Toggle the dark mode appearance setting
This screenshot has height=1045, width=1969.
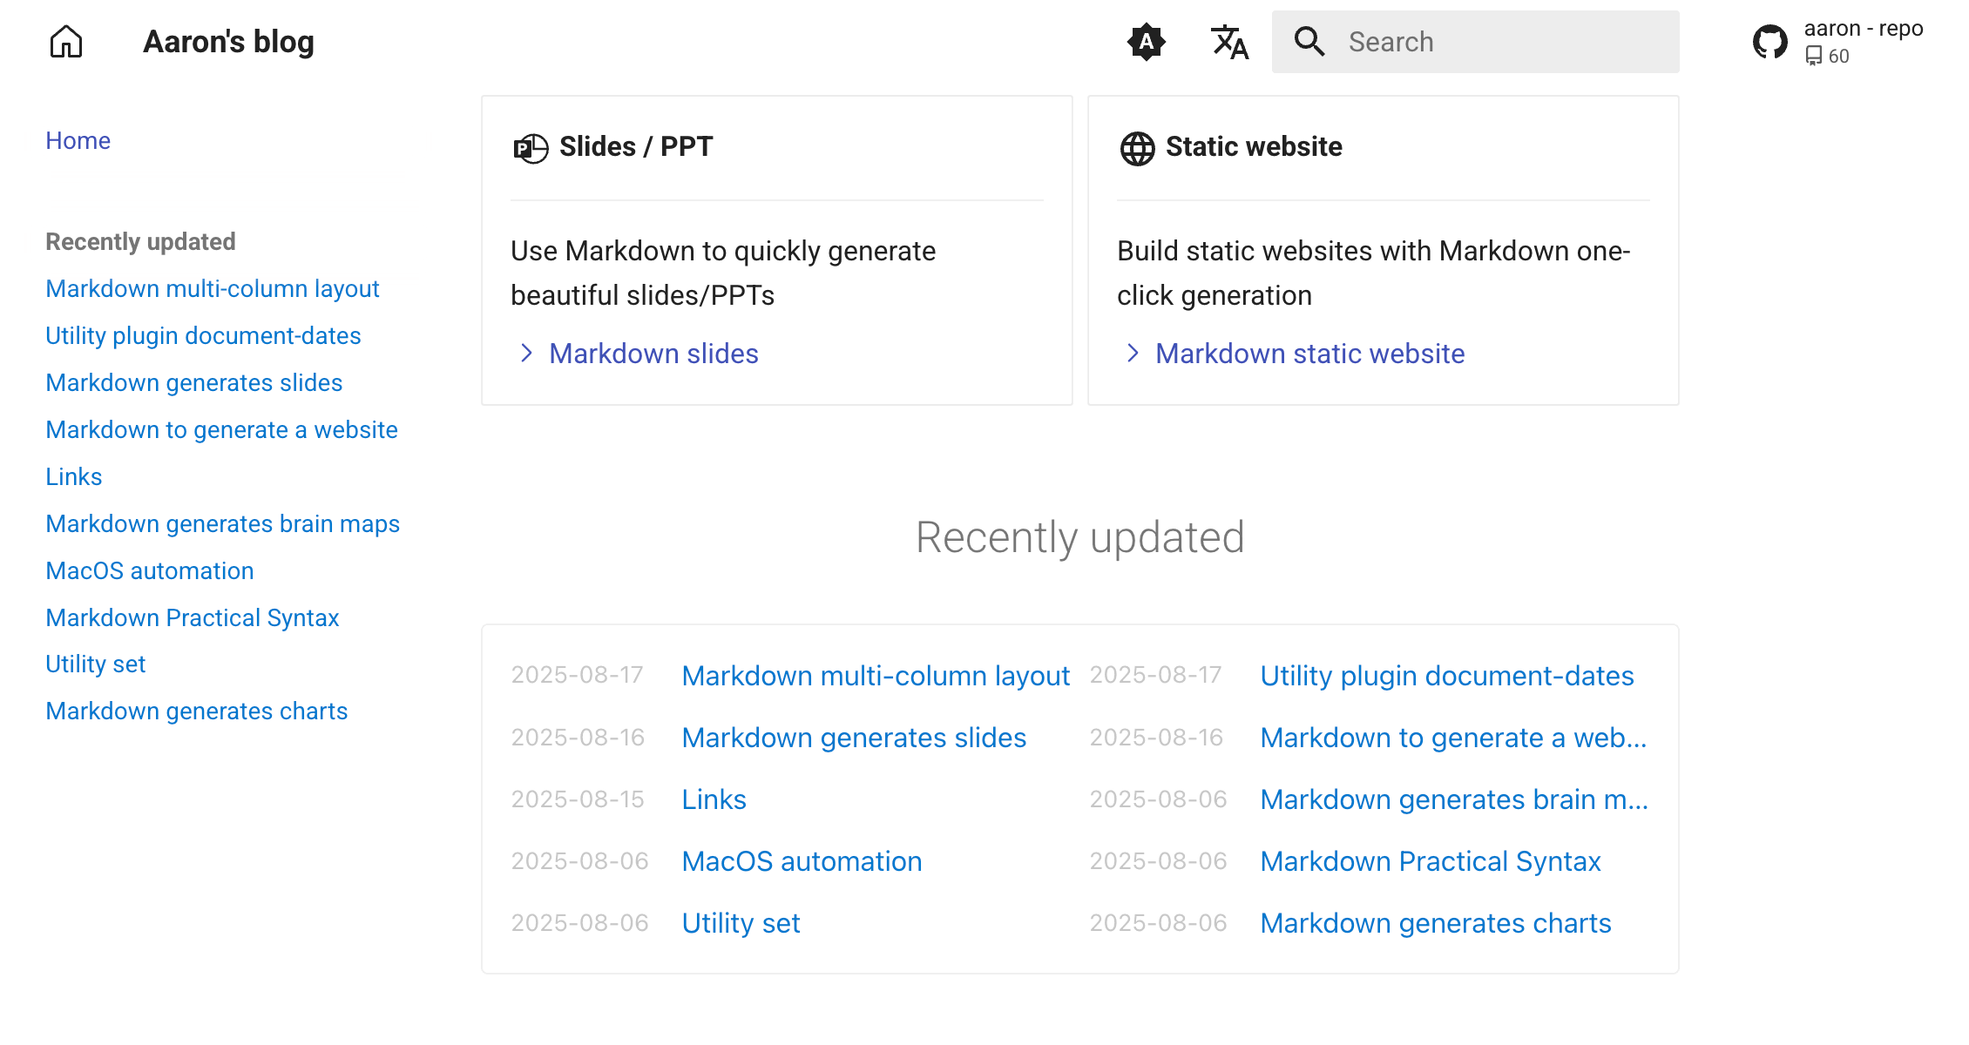[1147, 41]
